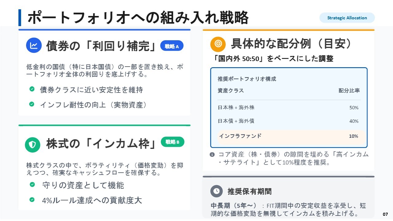The height and width of the screenshot is (221, 393).
Task: Select the 日本株 + 海外株 row
Action: point(289,108)
